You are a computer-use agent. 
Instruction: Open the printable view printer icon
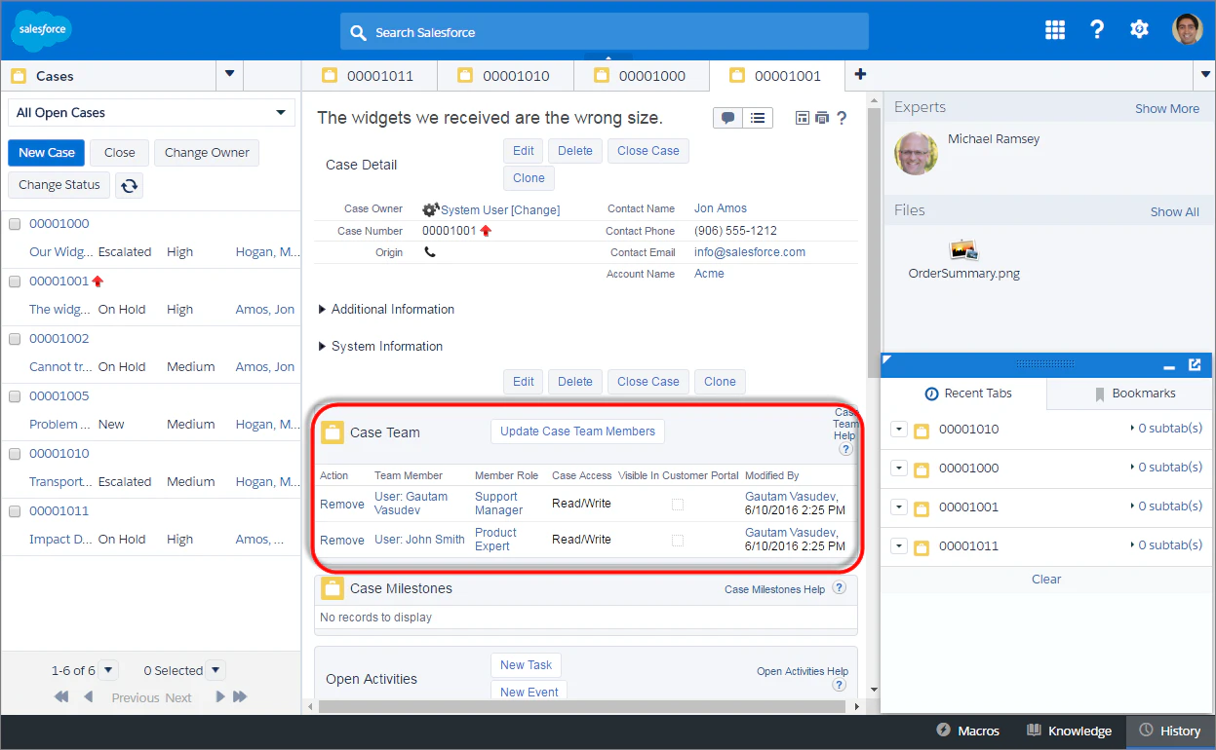pos(821,118)
